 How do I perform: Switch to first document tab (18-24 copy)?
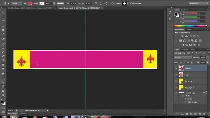point(31,8)
